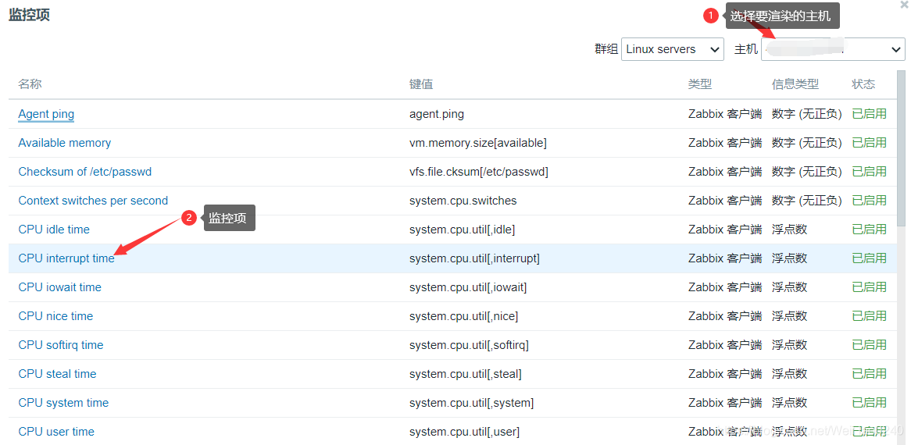911x445 pixels.
Task: Click the 监控项 dialog title
Action: [29, 15]
